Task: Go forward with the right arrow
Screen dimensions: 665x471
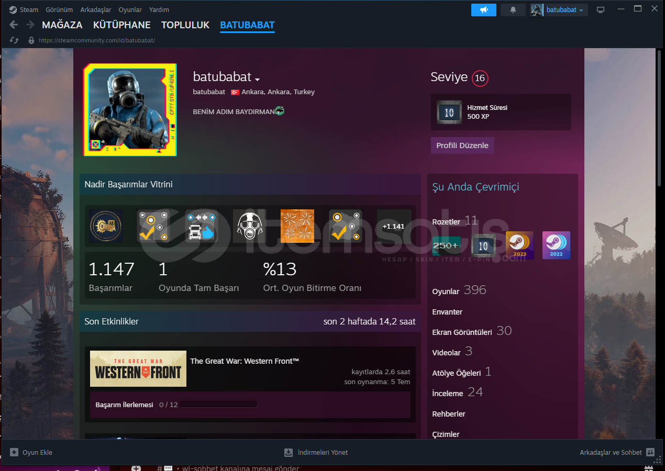Action: 30,25
